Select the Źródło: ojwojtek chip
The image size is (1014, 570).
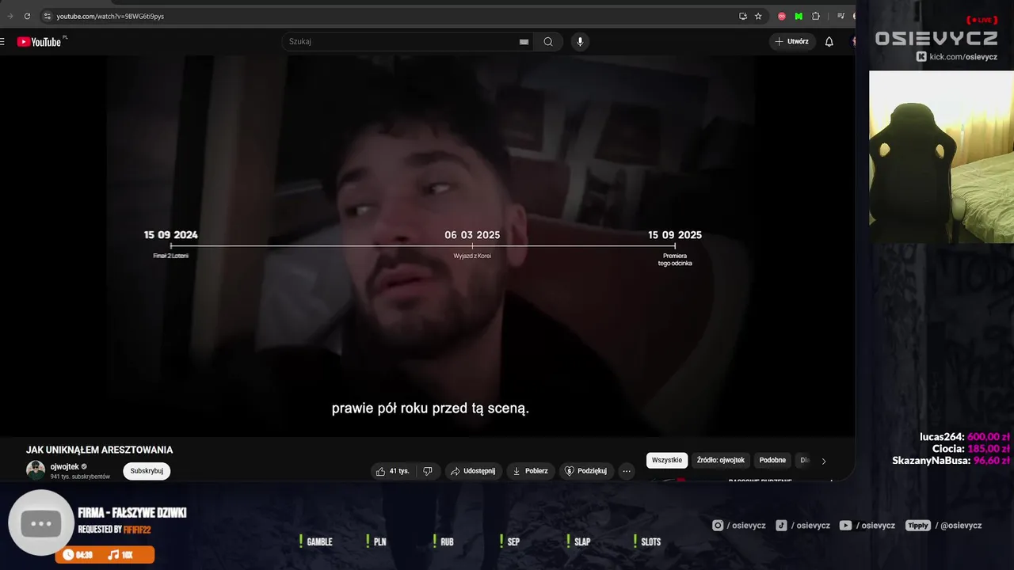pyautogui.click(x=721, y=460)
